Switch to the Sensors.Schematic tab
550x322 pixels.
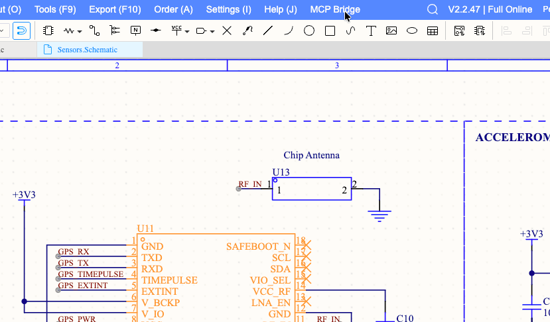(x=90, y=50)
